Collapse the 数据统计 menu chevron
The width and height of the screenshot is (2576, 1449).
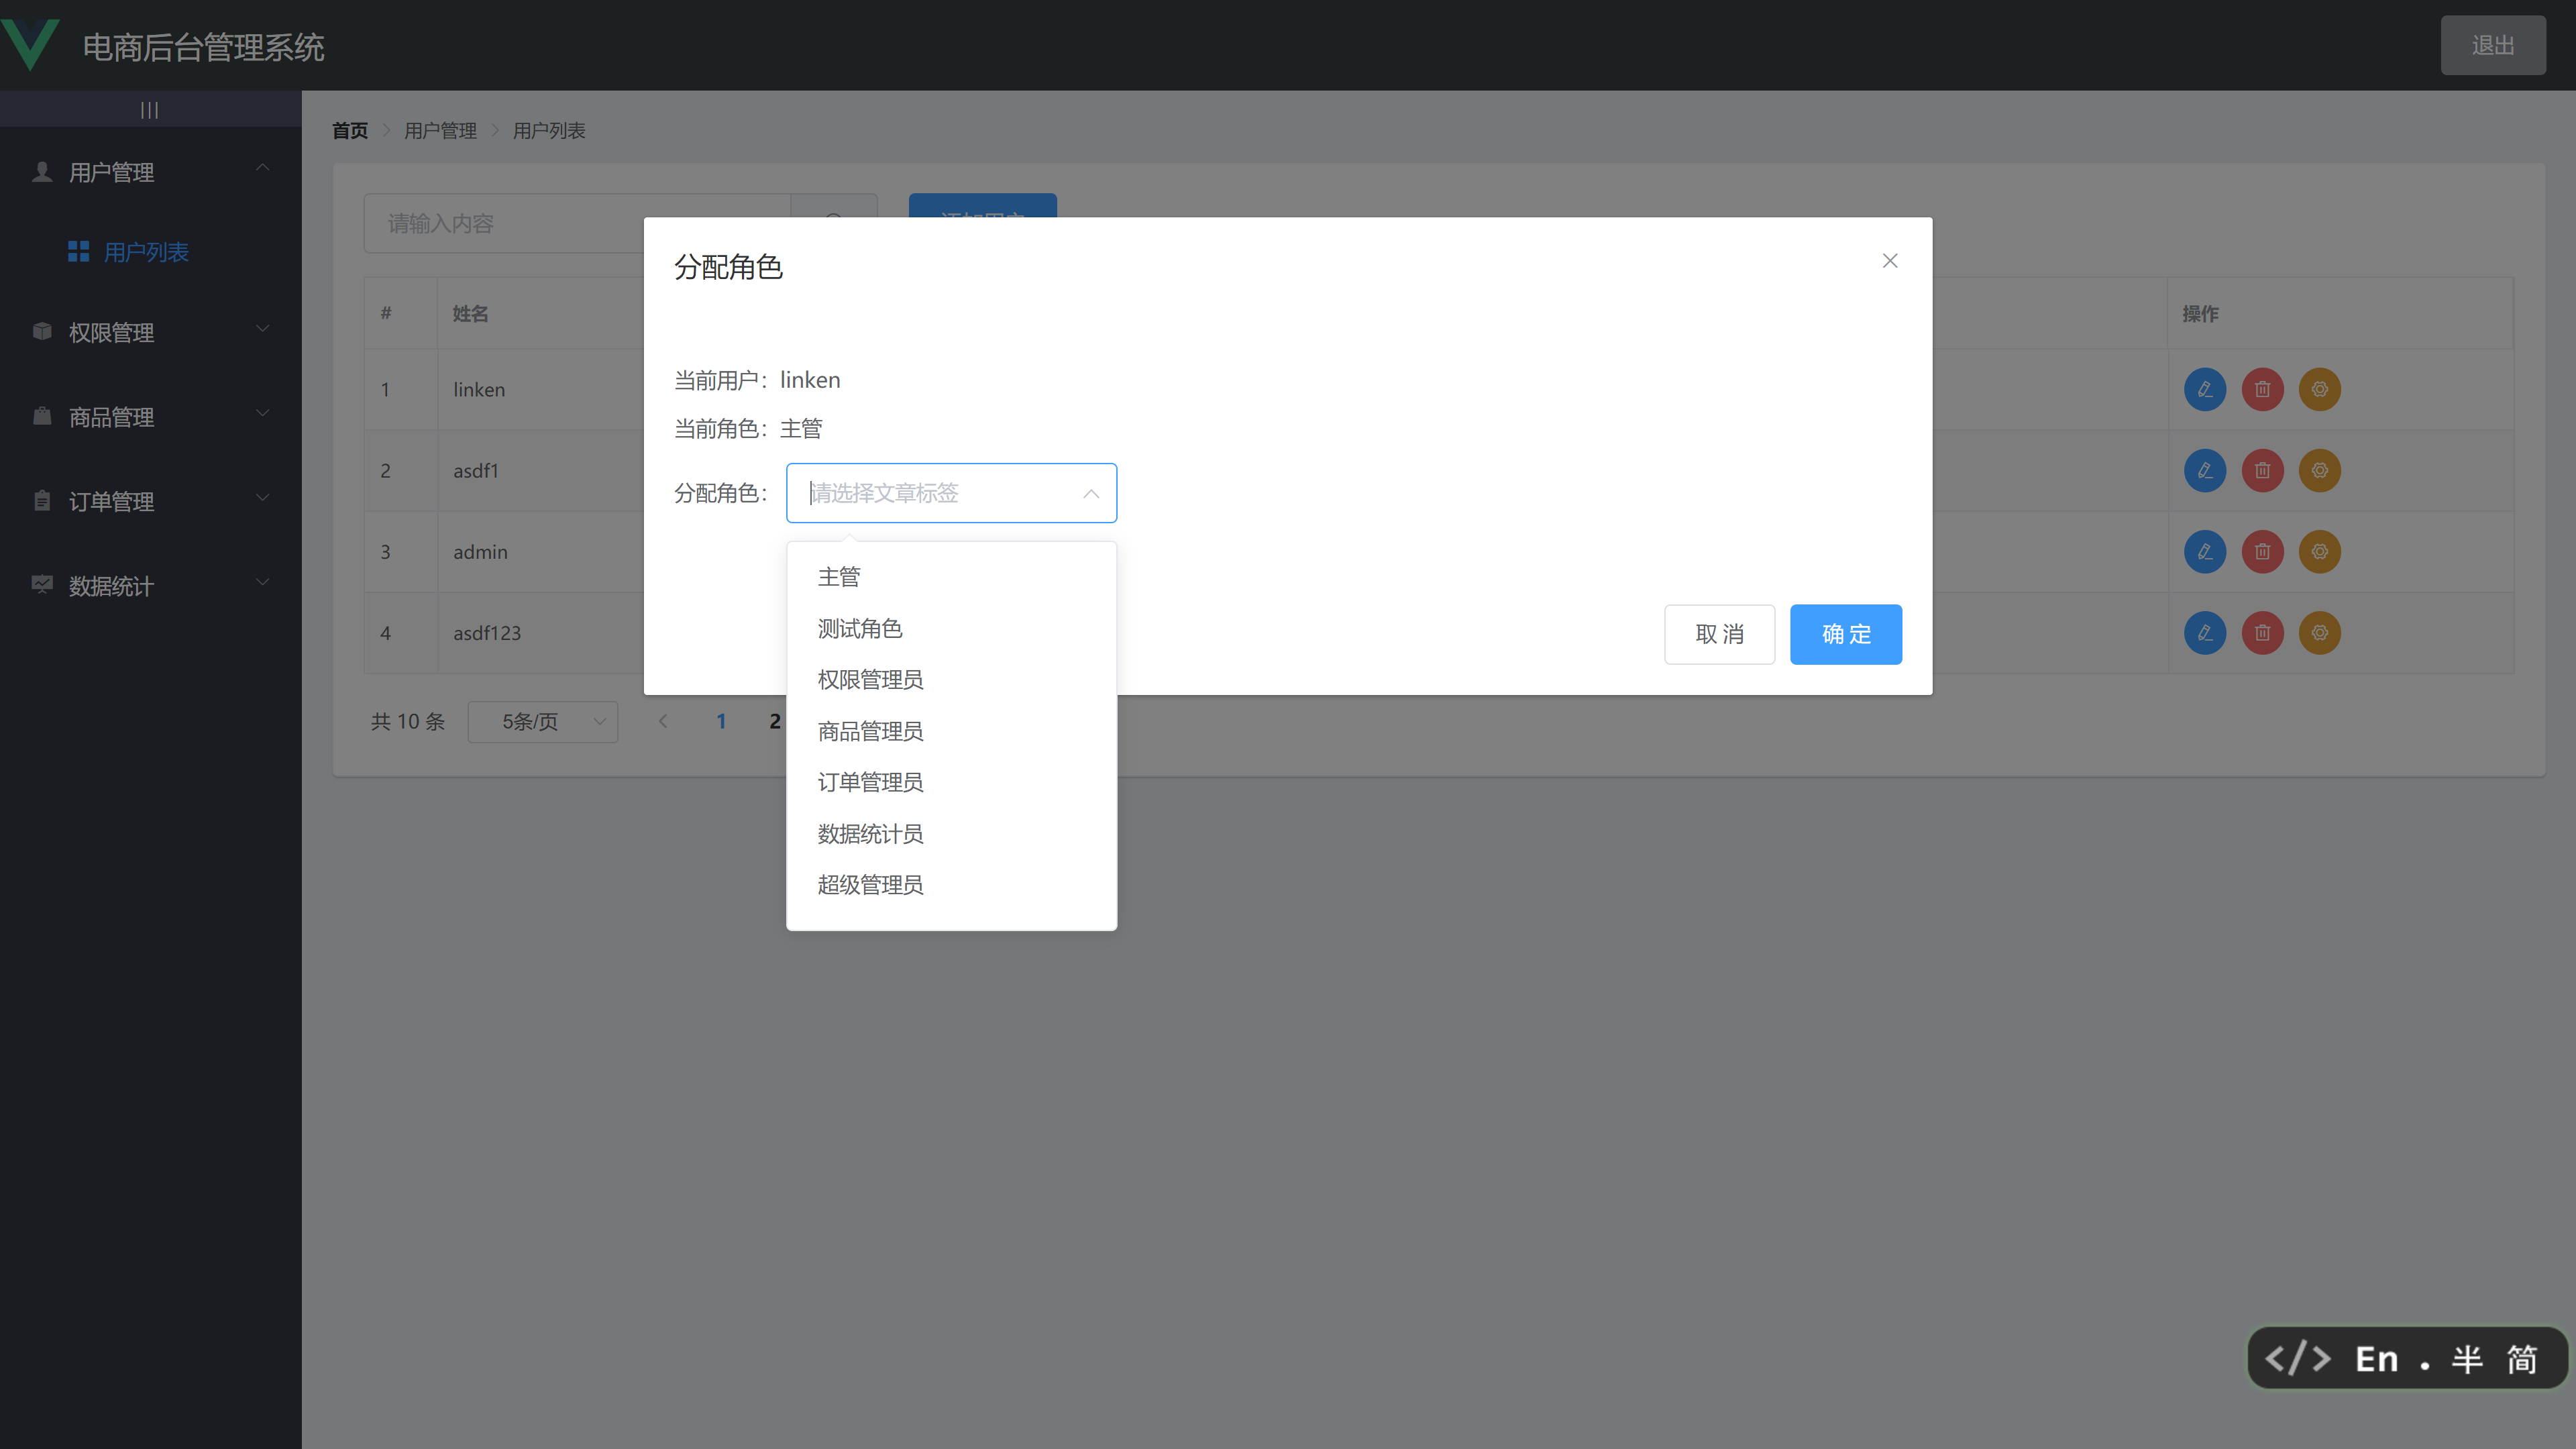pyautogui.click(x=263, y=582)
